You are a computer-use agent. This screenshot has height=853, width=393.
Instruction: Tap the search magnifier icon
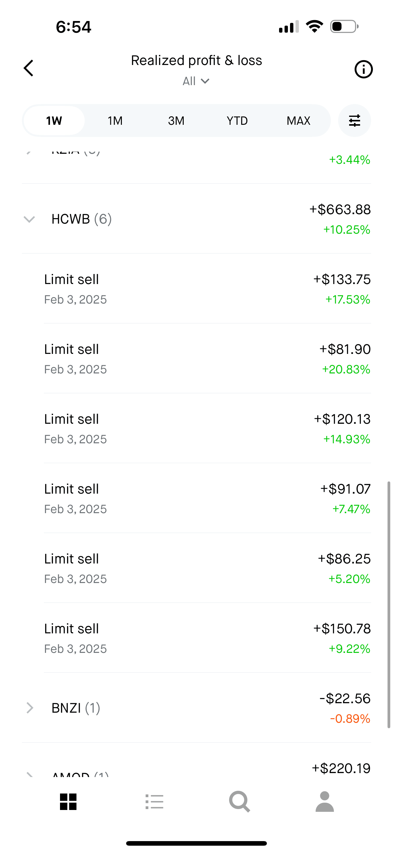pyautogui.click(x=239, y=802)
